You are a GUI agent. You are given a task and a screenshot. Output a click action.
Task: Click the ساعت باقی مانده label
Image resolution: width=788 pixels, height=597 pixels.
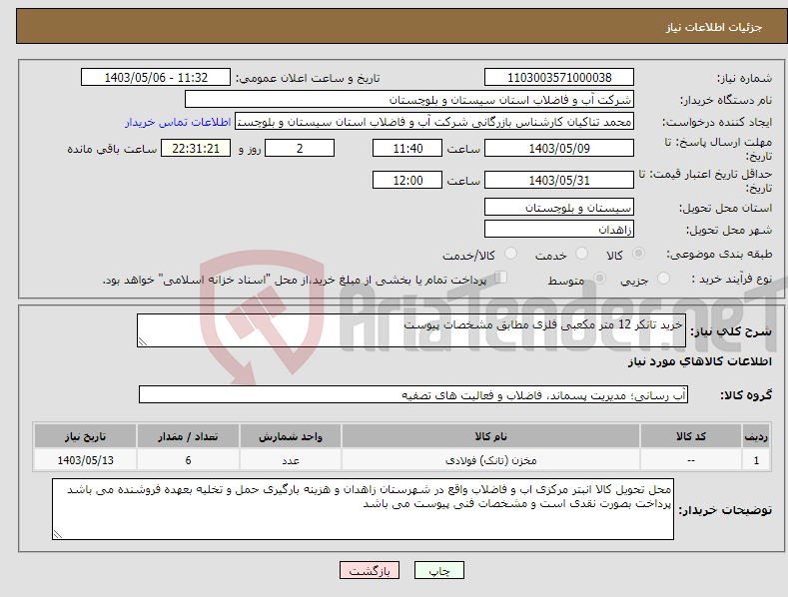[112, 149]
